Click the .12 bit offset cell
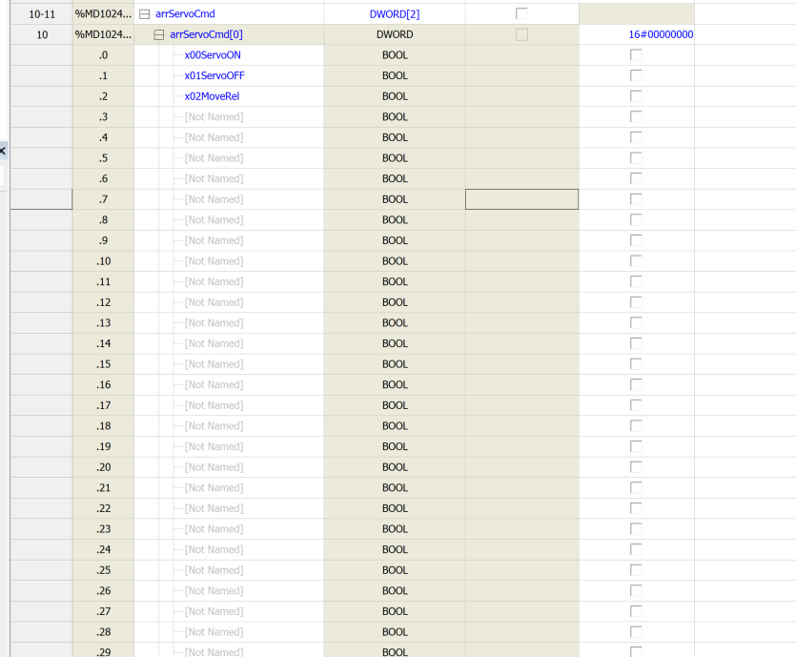 [x=103, y=302]
